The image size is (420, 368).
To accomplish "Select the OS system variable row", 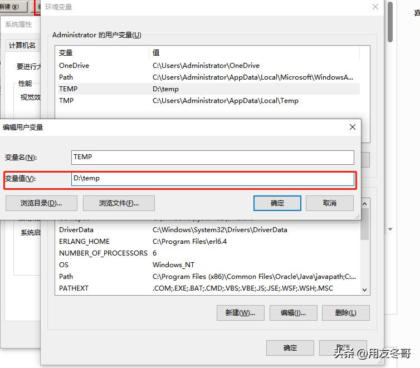I will [209, 265].
